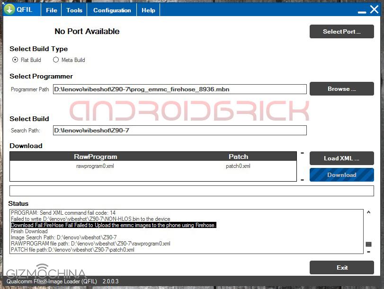Click the Load XML button
The width and height of the screenshot is (384, 289).
(x=342, y=158)
